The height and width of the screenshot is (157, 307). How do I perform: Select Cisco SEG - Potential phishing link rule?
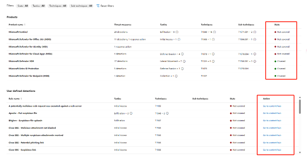point(26,143)
